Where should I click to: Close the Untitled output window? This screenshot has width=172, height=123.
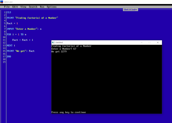click(158, 42)
